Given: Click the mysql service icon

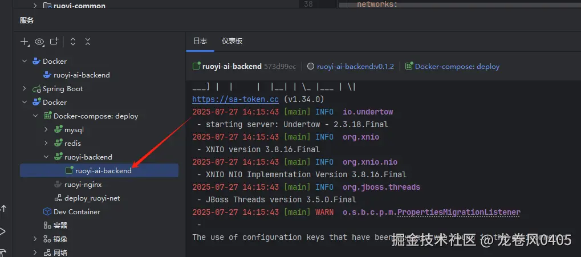Looking at the screenshot, I should pyautogui.click(x=58, y=129).
